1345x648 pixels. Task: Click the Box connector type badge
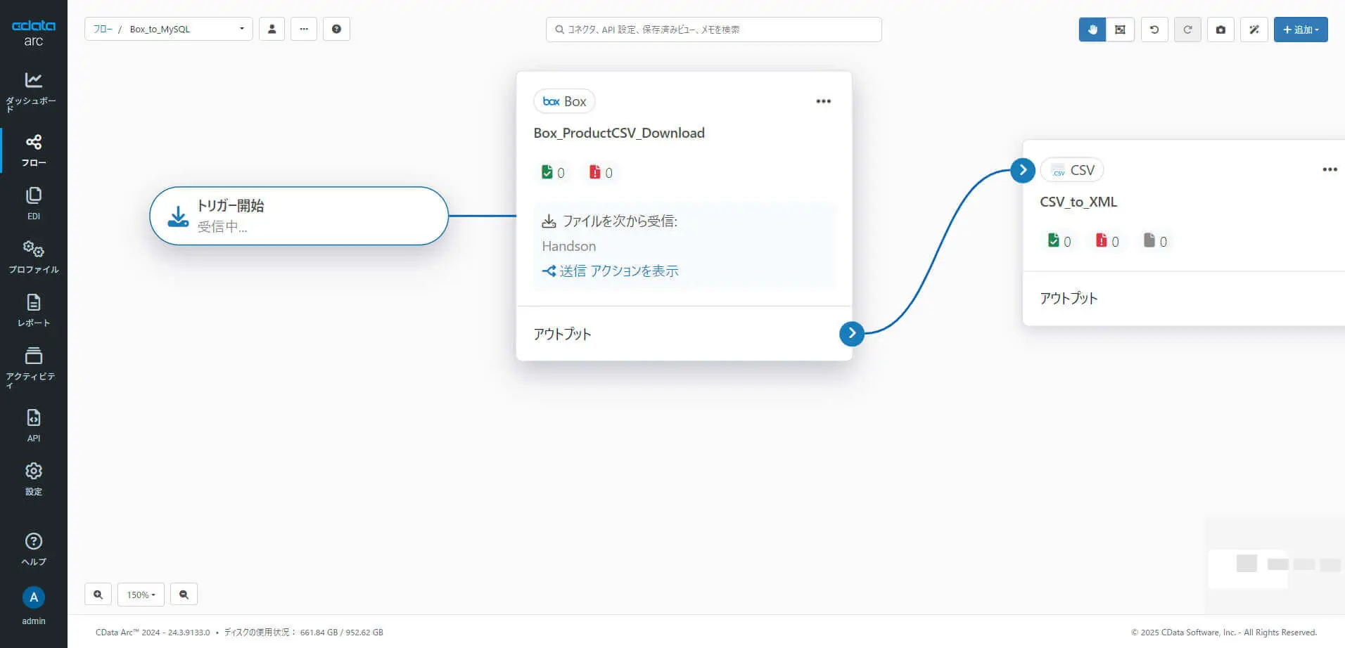[x=564, y=101]
